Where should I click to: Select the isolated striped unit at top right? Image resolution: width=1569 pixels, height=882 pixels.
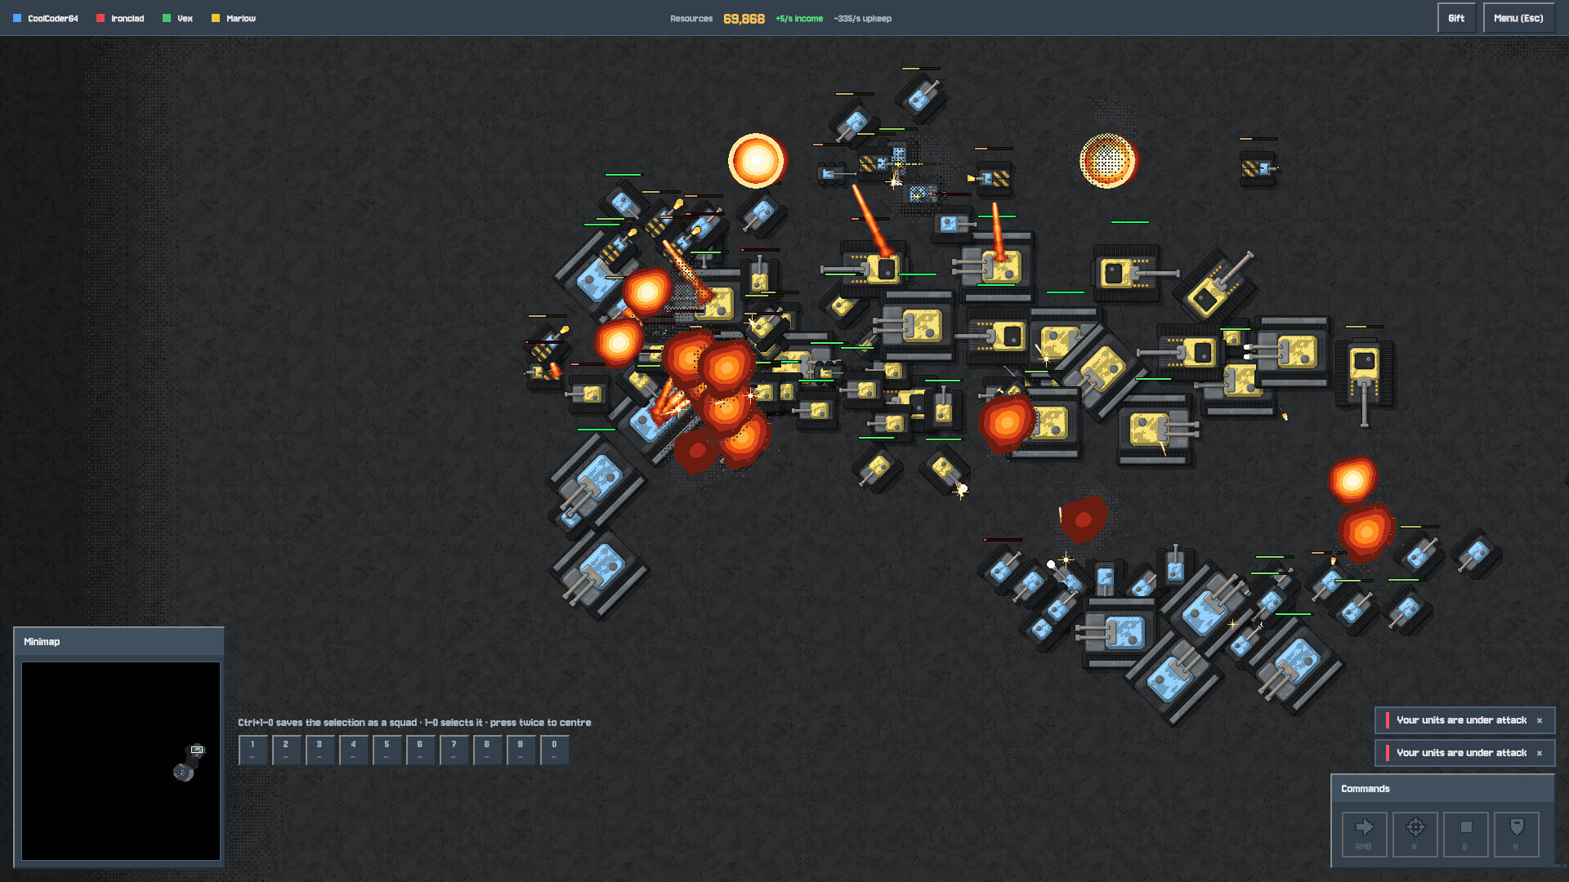pyautogui.click(x=1258, y=168)
